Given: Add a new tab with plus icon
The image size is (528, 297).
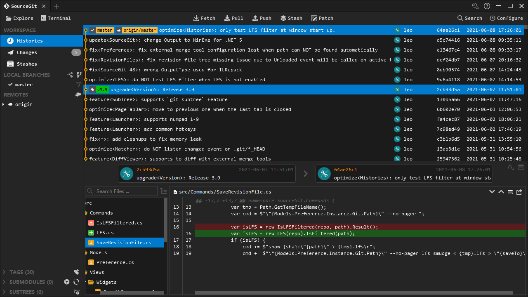Looking at the screenshot, I should (57, 6).
